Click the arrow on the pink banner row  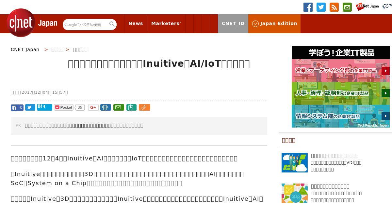385,71
